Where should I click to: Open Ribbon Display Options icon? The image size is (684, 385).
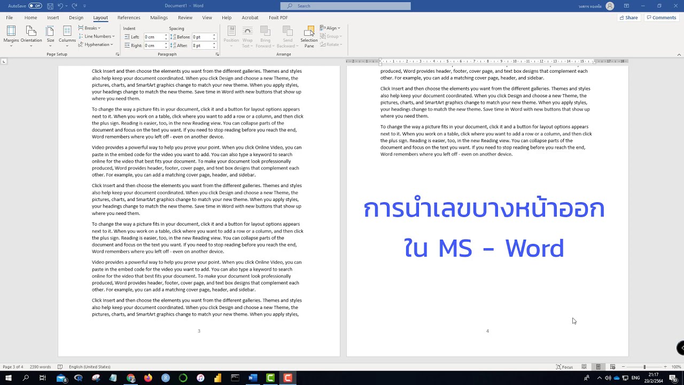tap(626, 6)
